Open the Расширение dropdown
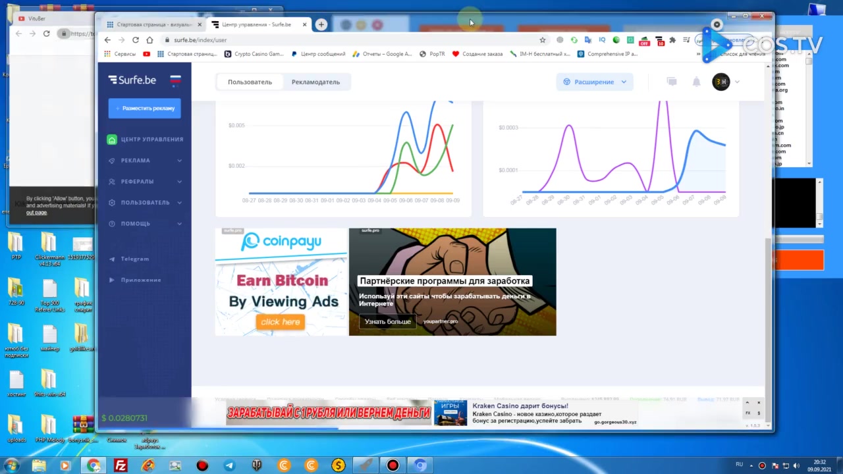The height and width of the screenshot is (474, 843). 595,82
